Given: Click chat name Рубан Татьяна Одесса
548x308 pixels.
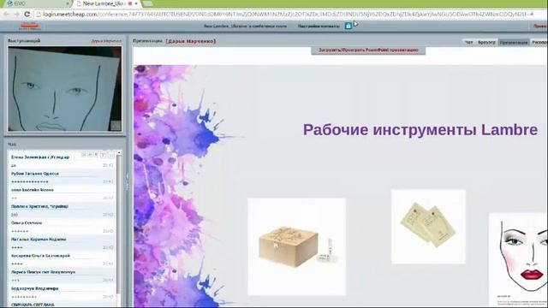Looking at the screenshot, I should [x=34, y=174].
